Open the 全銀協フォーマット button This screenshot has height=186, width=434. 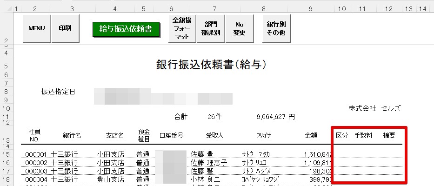[182, 29]
